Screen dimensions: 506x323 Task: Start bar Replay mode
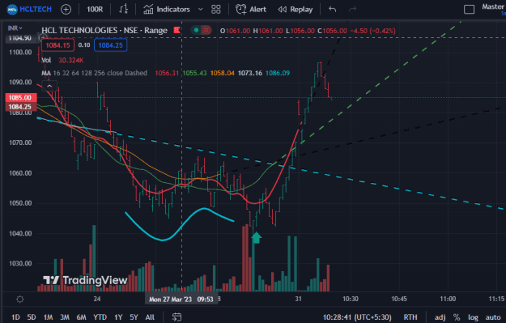click(296, 10)
